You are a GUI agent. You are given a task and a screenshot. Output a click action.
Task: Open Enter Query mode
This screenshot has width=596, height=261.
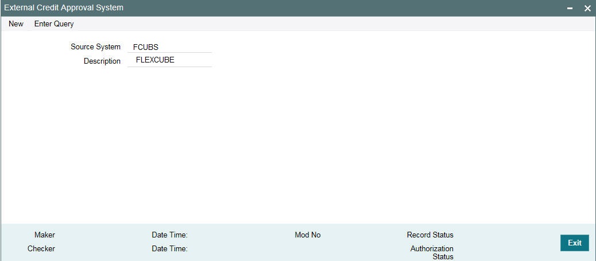54,24
